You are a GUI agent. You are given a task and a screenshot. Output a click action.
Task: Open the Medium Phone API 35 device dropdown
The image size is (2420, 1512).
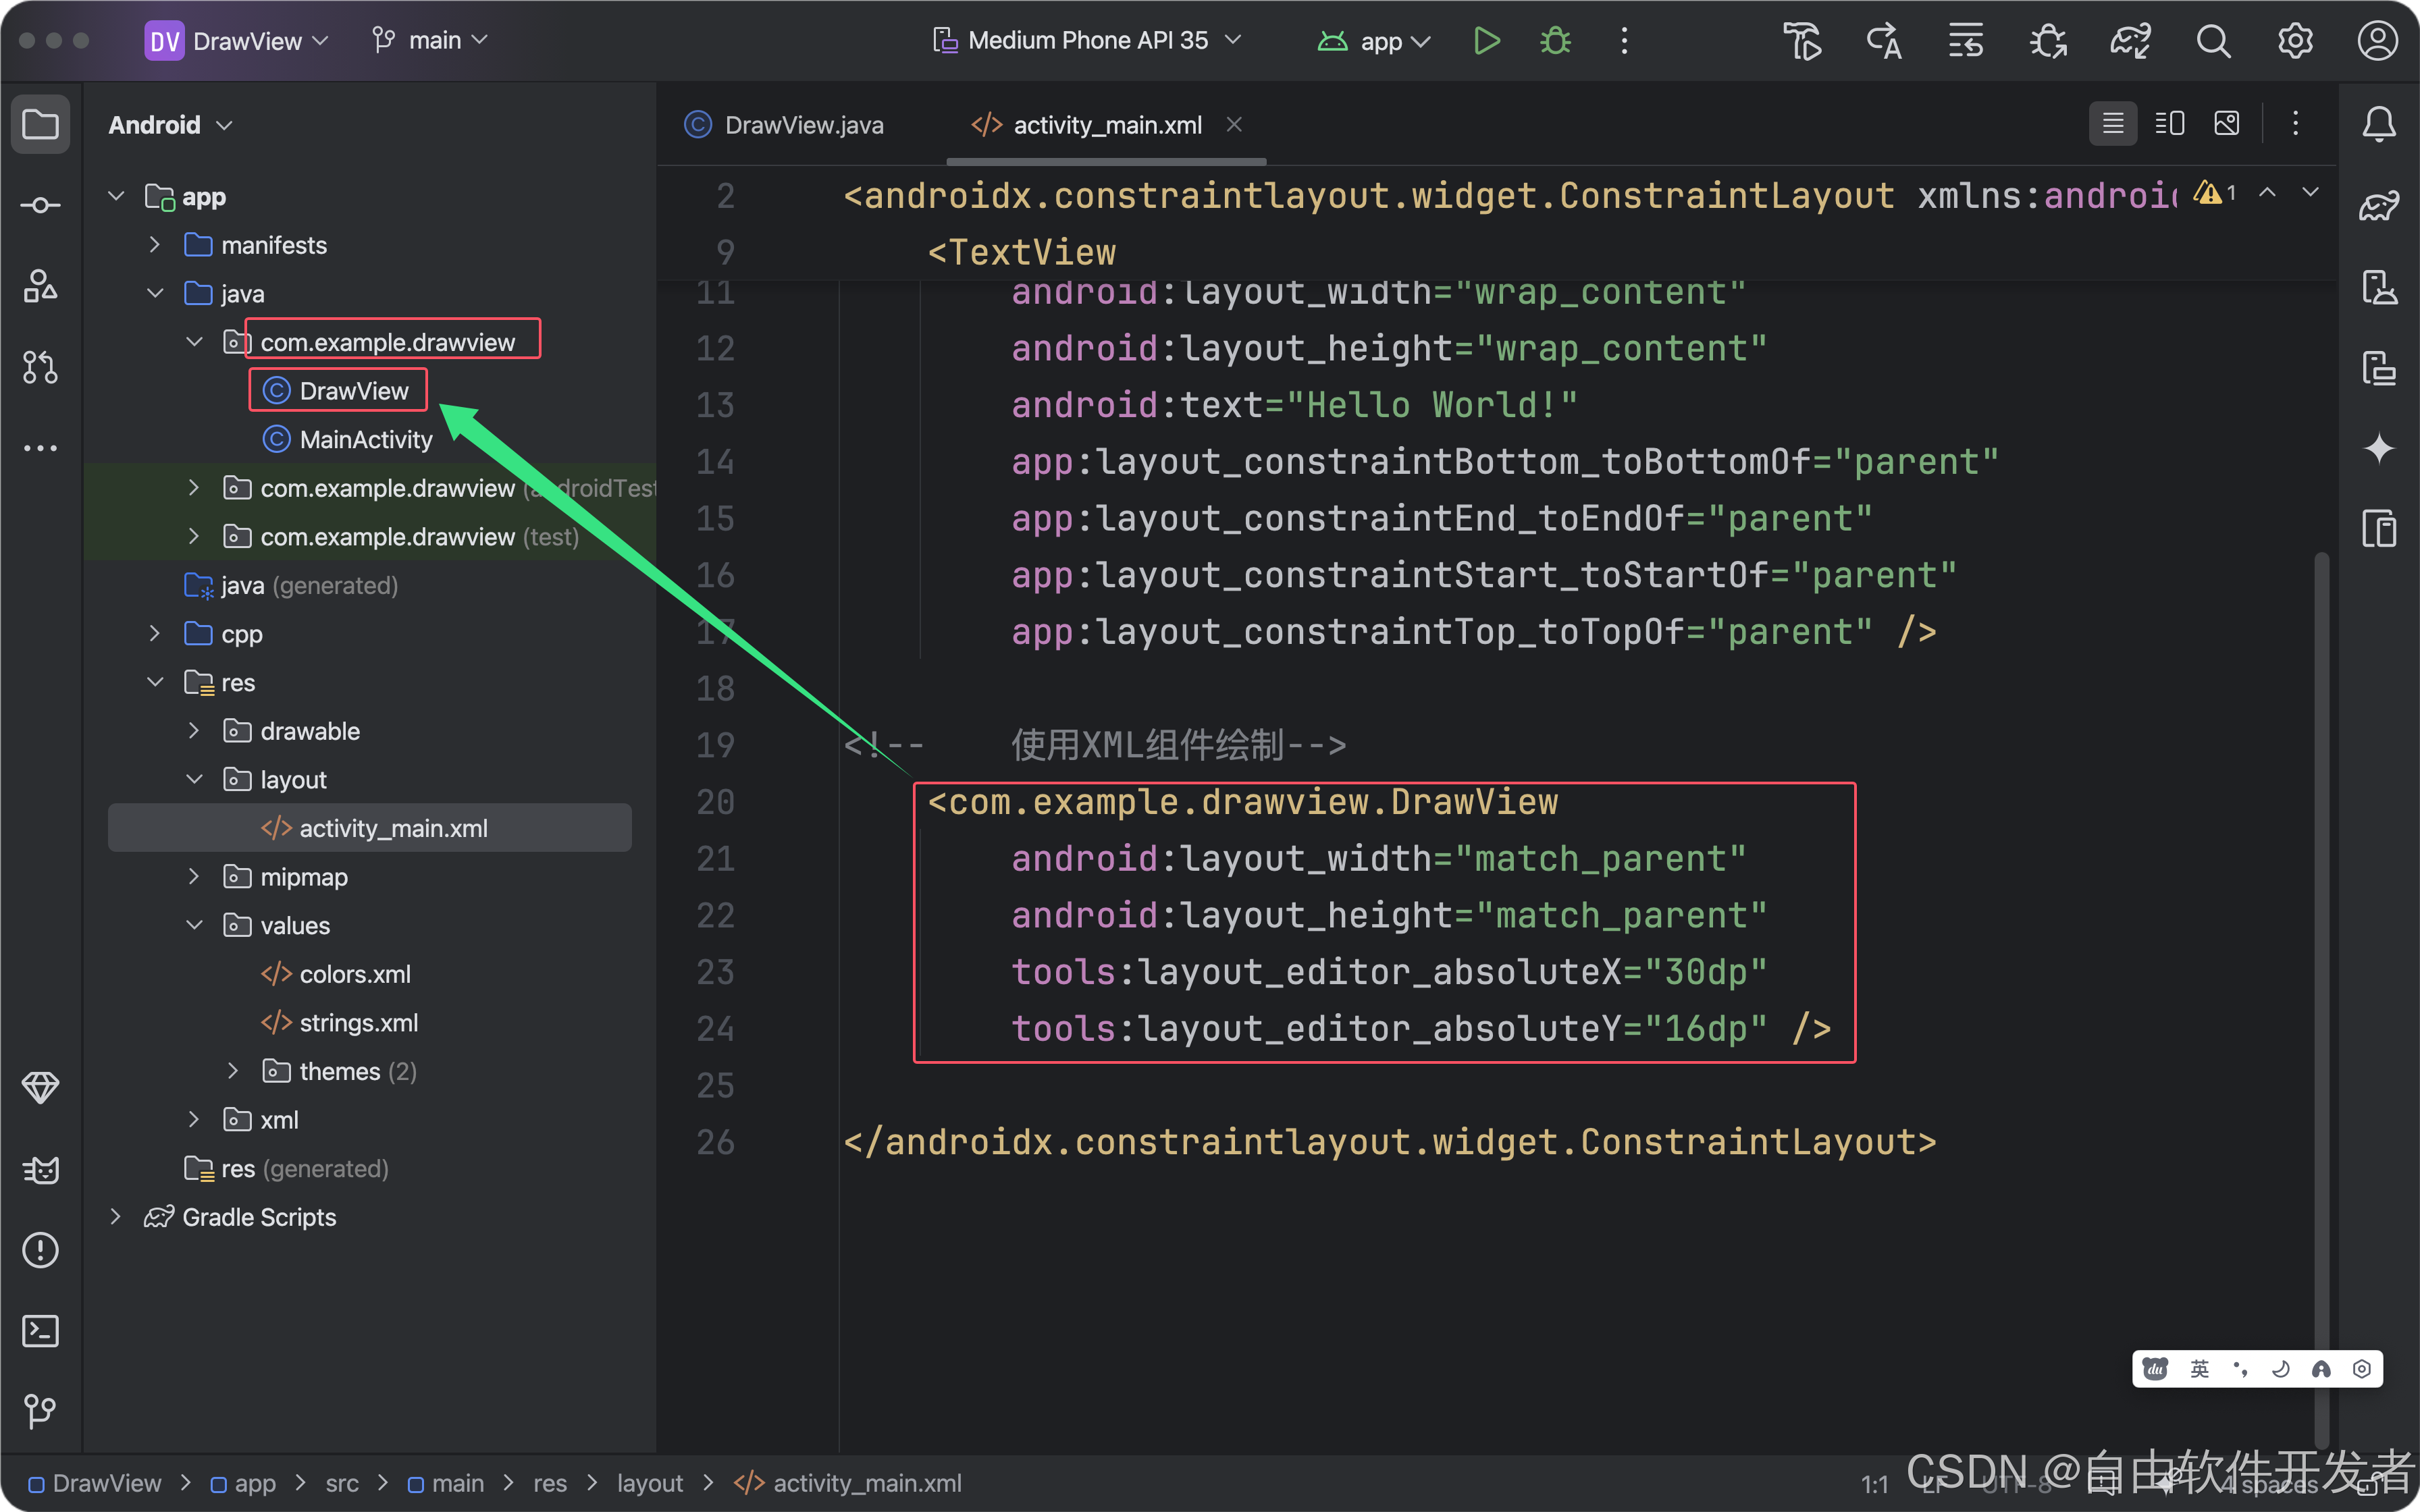coord(1087,41)
